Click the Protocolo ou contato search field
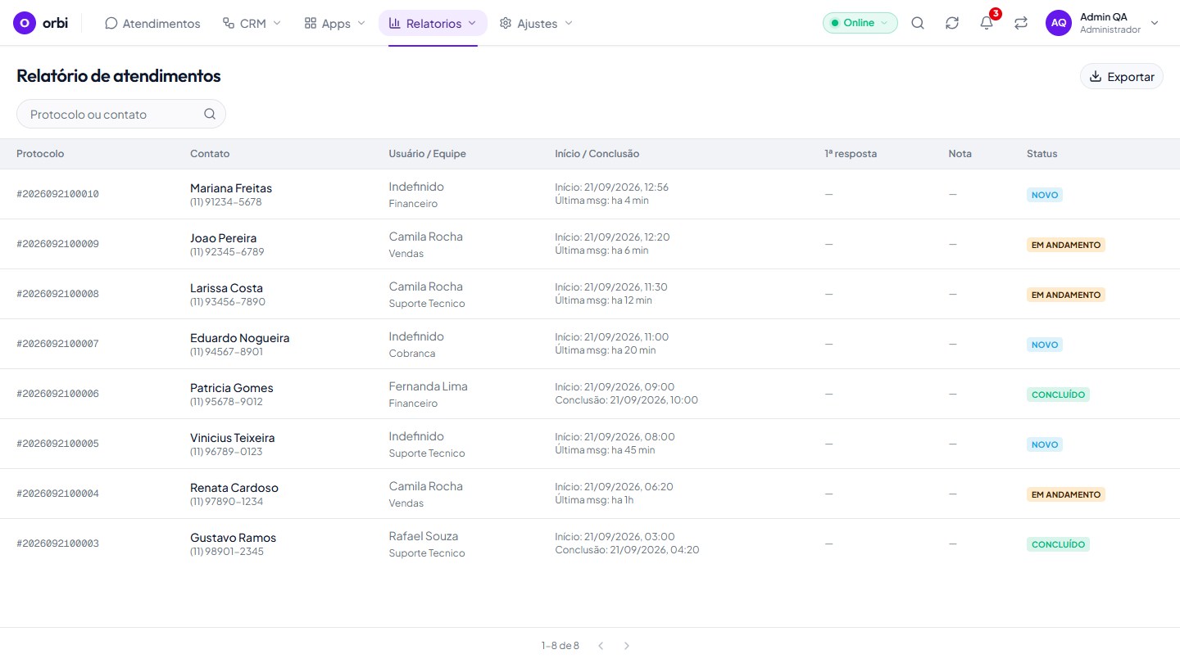Screen dimensions: 1180x663 (x=121, y=114)
